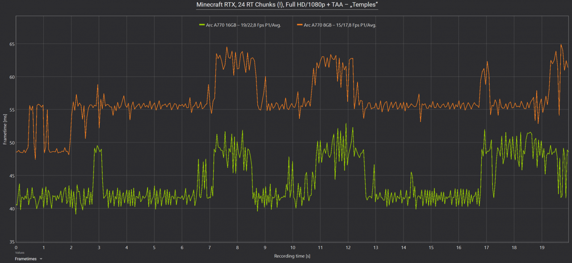Viewport: 572px width, 263px height.
Task: Click the 2 tick on the recording time axis
Action: [71, 247]
